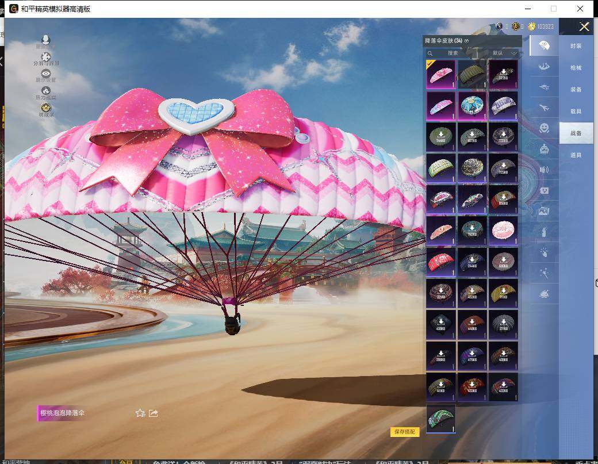Click the 樱桃泡泡降落伞 name label
Image resolution: width=598 pixels, height=464 pixels.
63,413
